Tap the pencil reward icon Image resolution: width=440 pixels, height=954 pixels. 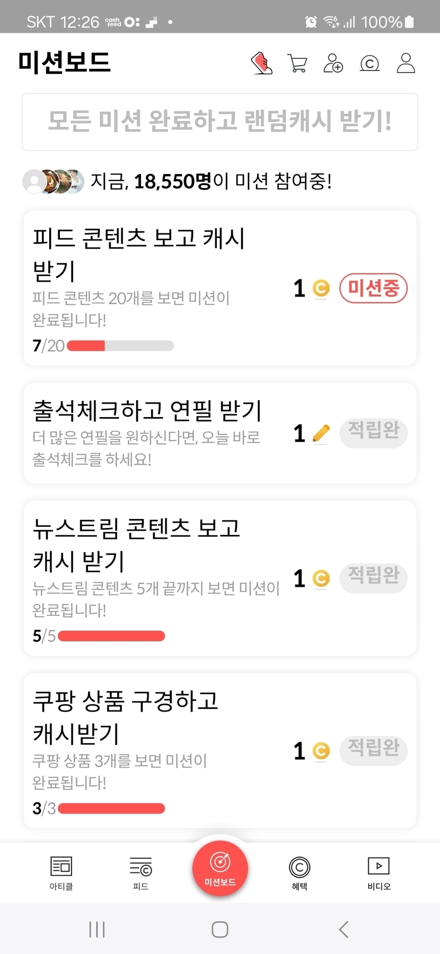click(321, 433)
